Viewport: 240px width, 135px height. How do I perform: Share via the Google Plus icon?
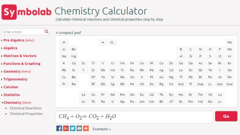pyautogui.click(x=66, y=128)
